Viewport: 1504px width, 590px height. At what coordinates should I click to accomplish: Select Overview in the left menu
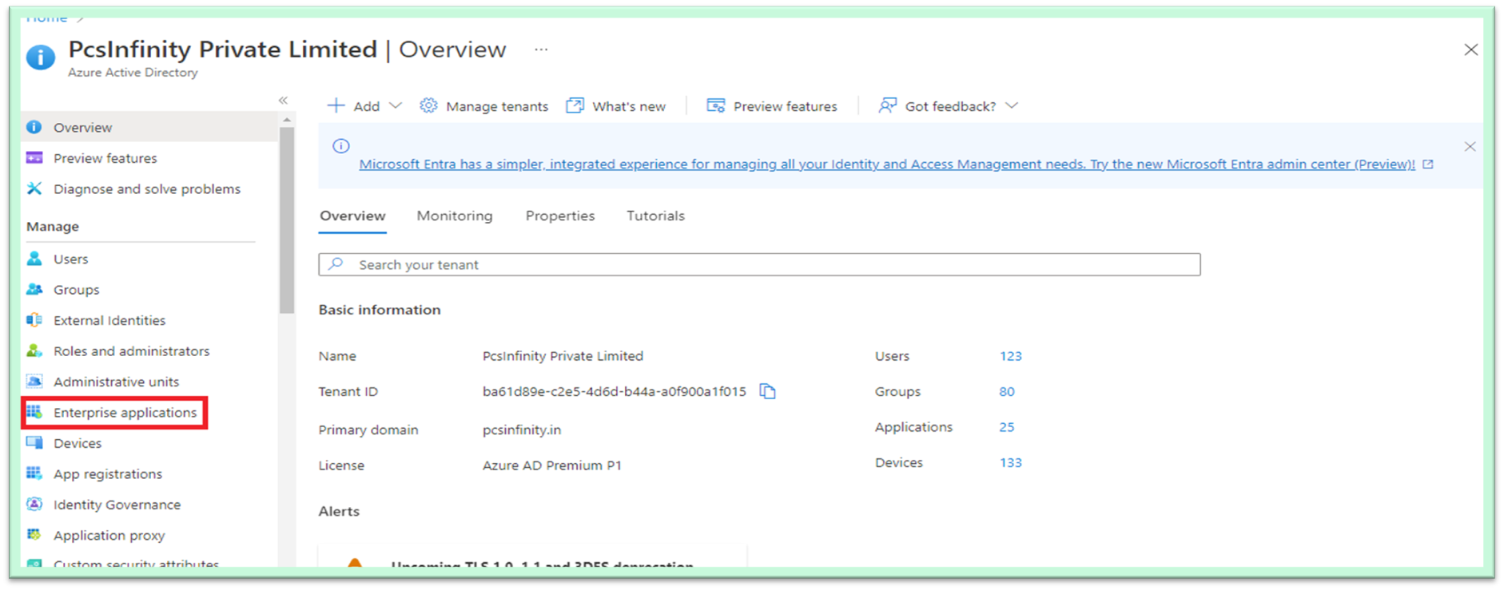click(x=150, y=127)
